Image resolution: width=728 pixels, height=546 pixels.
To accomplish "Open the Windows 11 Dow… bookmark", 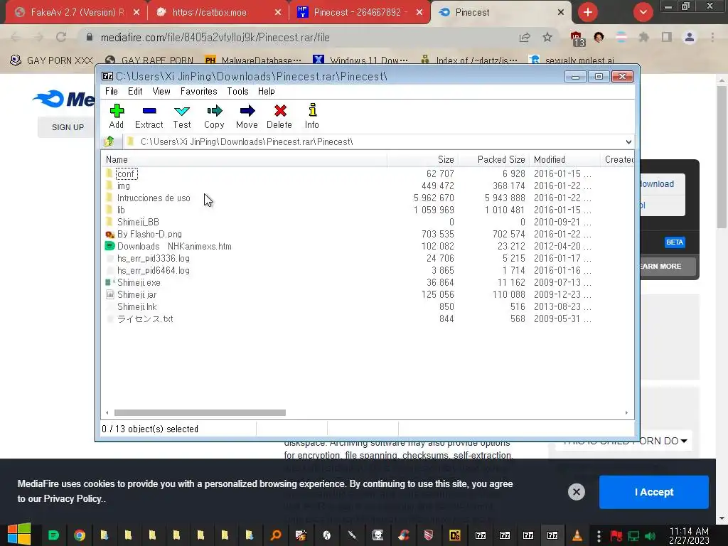I will [360, 60].
